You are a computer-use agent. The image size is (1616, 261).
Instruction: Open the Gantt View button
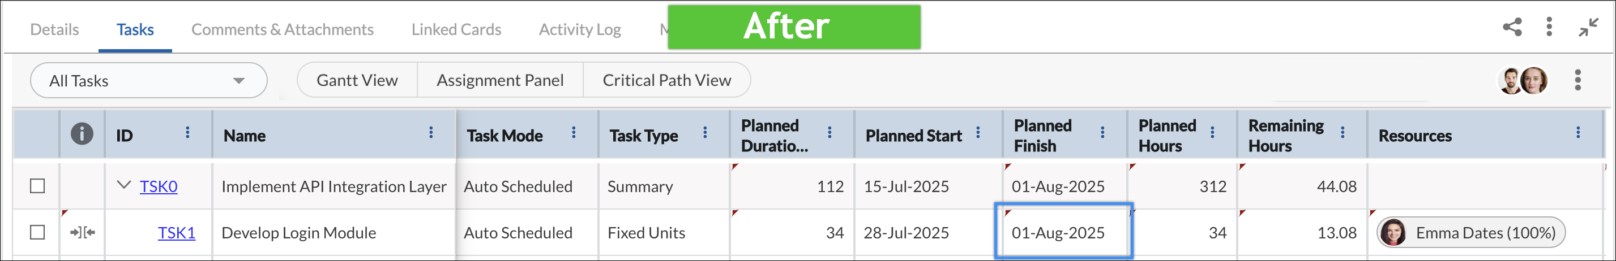click(357, 80)
